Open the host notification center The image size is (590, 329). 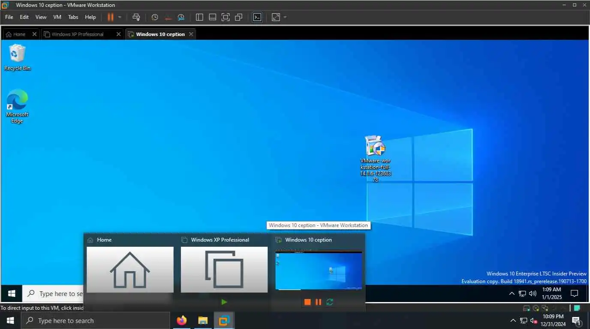click(x=576, y=320)
